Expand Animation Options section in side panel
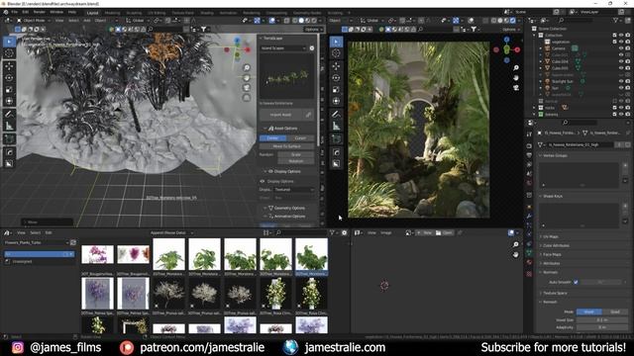 point(285,217)
